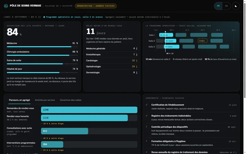Screen dimensions: 246x154
Task: Click the Pilotage de l'activité header label
Action: pos(59,6)
